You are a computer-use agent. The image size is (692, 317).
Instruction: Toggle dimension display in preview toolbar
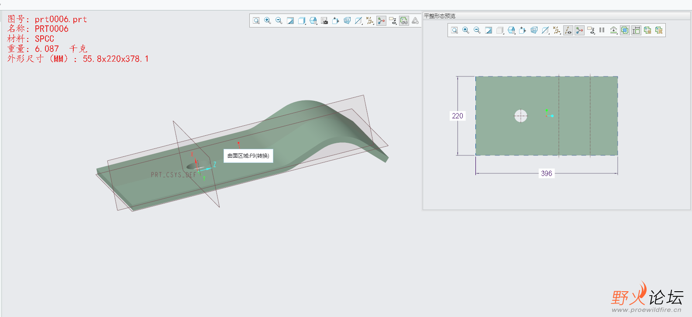click(636, 30)
